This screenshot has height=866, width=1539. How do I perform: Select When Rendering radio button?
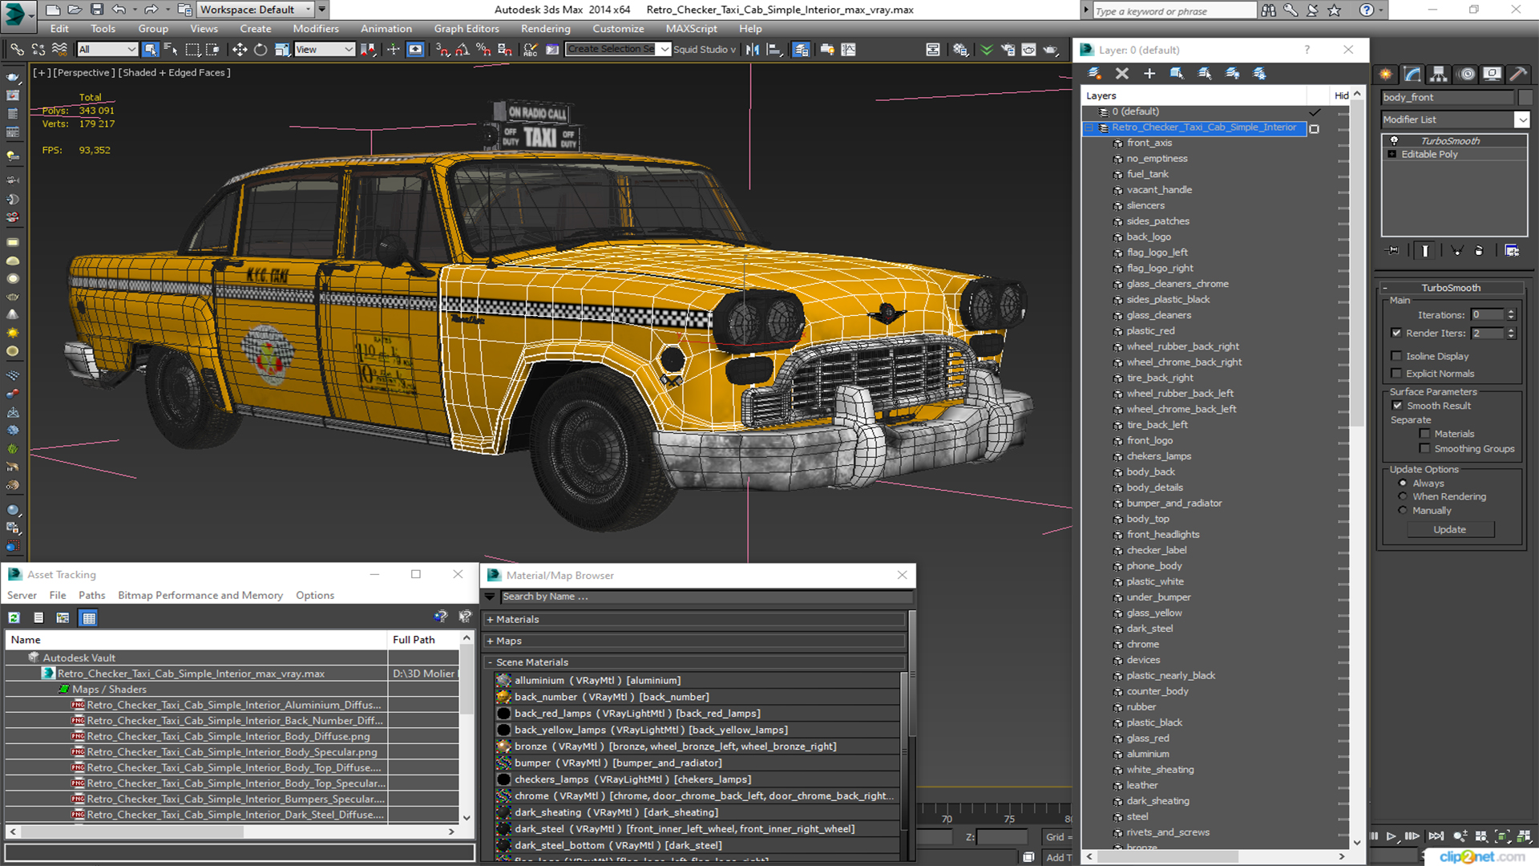coord(1403,496)
